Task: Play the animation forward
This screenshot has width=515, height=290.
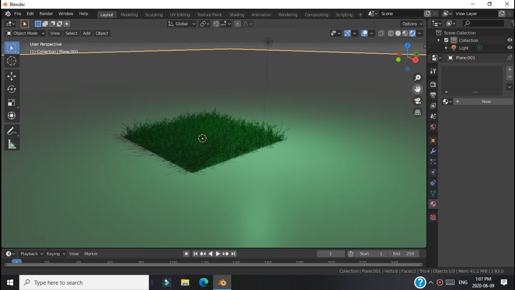Action: point(218,254)
